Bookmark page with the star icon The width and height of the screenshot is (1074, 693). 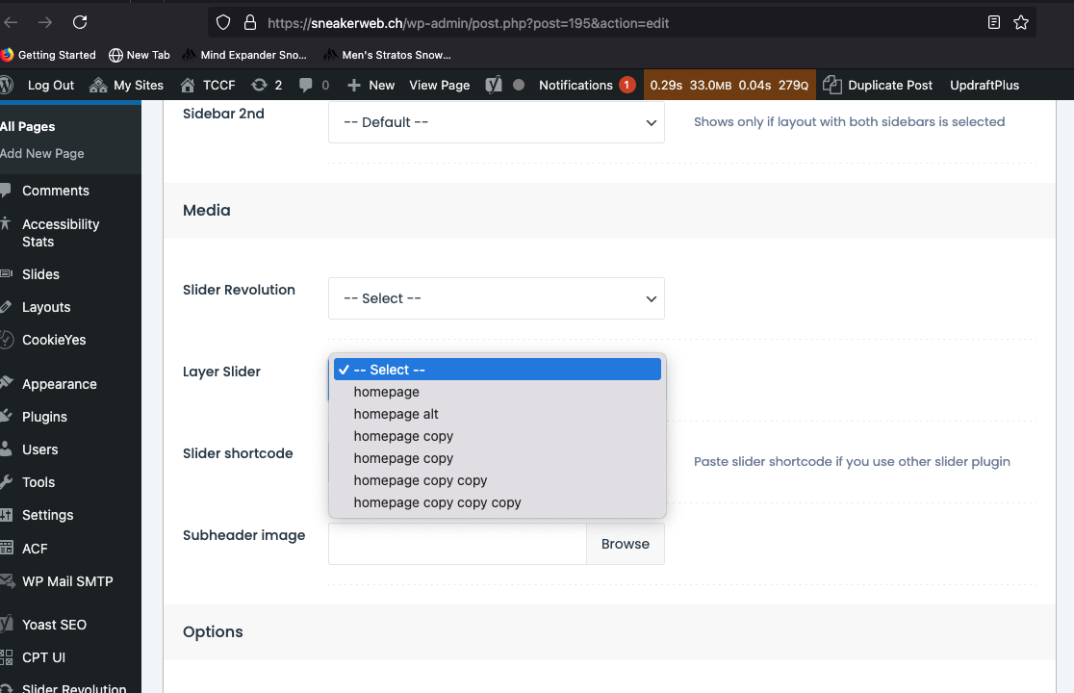tap(1021, 22)
